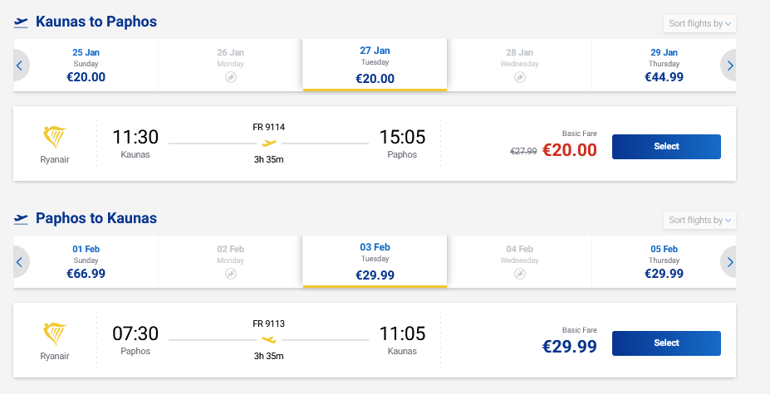This screenshot has height=394, width=770.
Task: Open Sort flights by dropdown for Paphos to Kaunas
Action: tap(699, 220)
